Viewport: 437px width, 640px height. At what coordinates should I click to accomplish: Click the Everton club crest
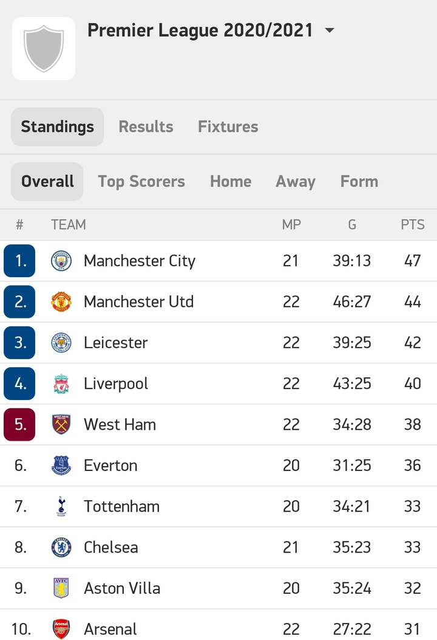[61, 466]
